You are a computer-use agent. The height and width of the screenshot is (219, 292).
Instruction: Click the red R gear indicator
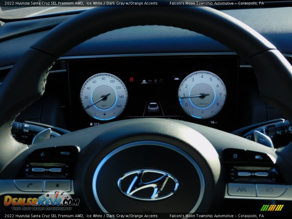pyautogui.click(x=131, y=80)
